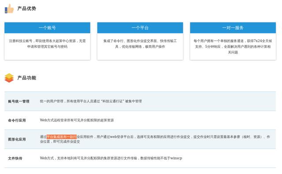Click the 一个平台 card description text
This screenshot has height=174, width=282.
[140, 44]
